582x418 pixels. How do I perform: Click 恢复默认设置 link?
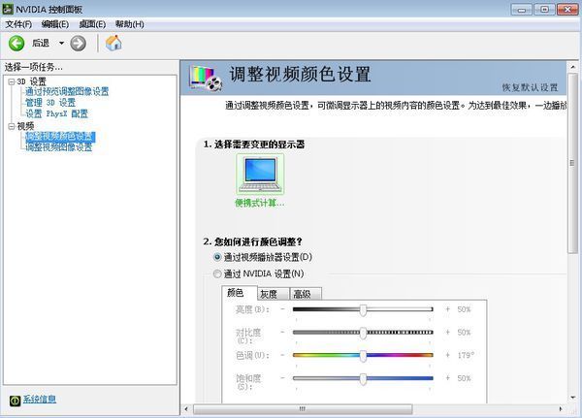tap(530, 87)
